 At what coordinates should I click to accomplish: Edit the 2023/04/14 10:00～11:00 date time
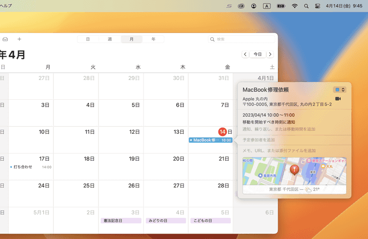[x=269, y=115]
